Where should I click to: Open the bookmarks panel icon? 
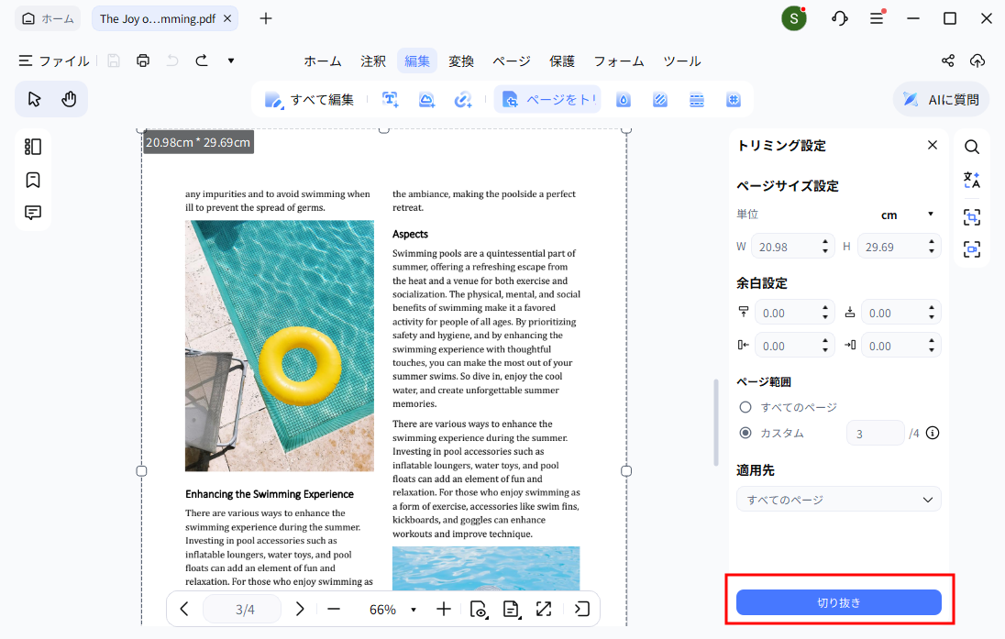[x=33, y=180]
